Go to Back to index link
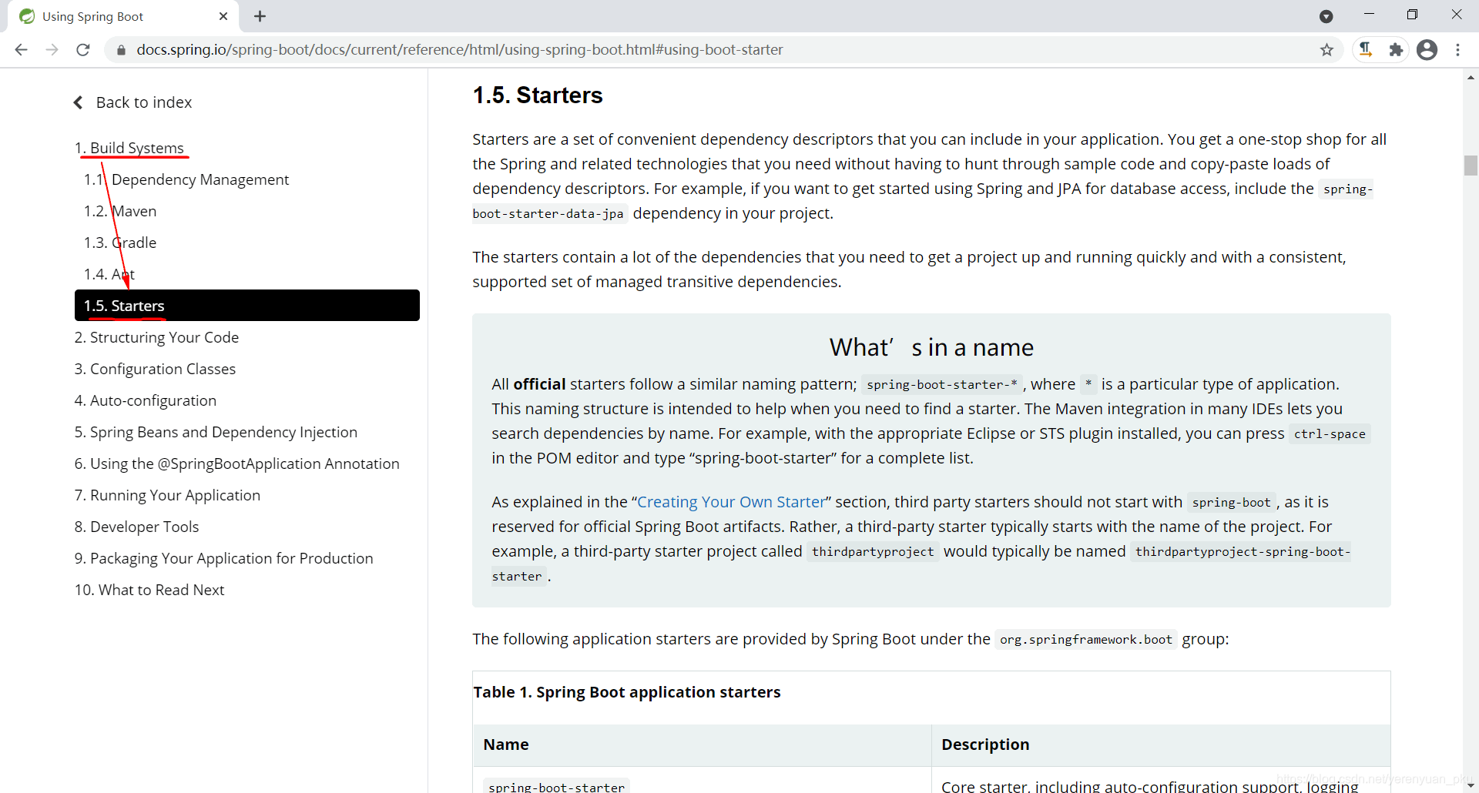 pyautogui.click(x=144, y=102)
